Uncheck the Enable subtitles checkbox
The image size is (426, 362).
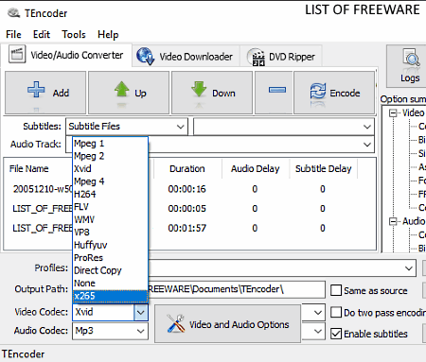tap(336, 334)
